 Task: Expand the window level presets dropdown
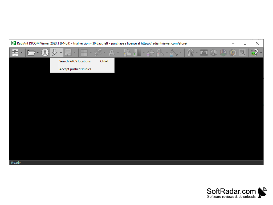click(x=144, y=53)
